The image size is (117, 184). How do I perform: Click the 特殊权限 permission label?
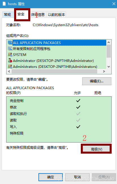point(17,133)
